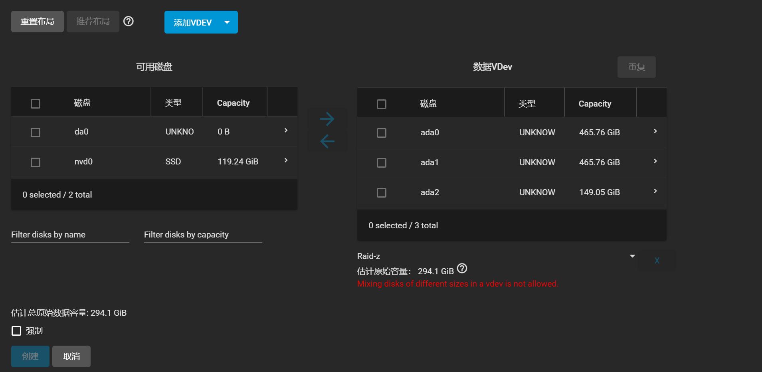Sort data VDev by 磁盘 column header
762x372 pixels.
click(428, 104)
